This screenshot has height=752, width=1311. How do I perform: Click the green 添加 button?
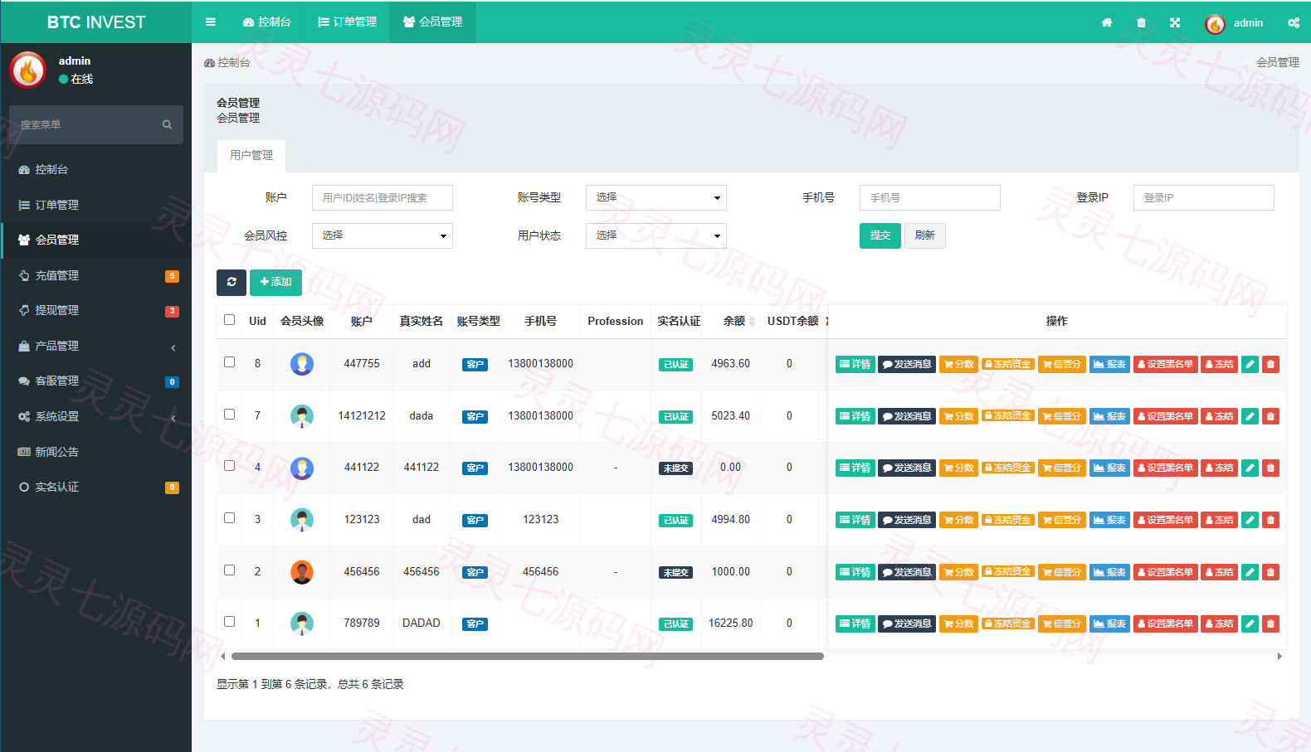pyautogui.click(x=275, y=282)
